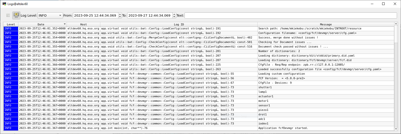Sort by the Date column header
This screenshot has width=401, height=134.
tap(41, 24)
